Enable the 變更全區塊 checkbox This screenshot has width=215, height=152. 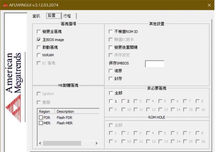pyautogui.click(x=39, y=32)
